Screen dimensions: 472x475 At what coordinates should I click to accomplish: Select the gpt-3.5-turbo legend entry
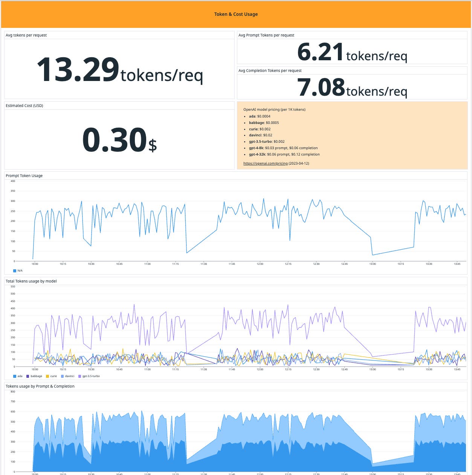90,376
